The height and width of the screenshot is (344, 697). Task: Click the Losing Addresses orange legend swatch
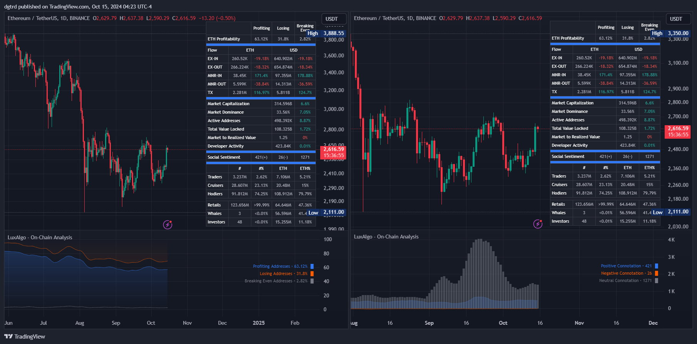[x=312, y=274]
